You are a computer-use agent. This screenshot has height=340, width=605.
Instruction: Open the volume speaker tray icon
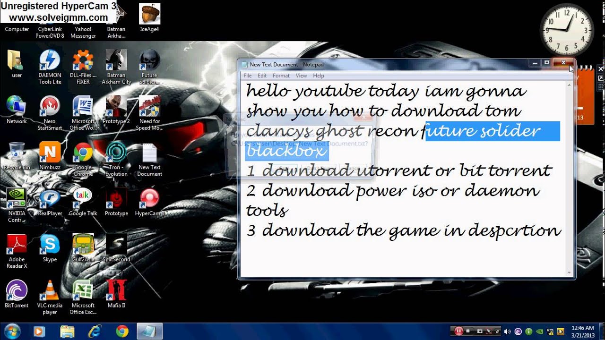pos(508,331)
